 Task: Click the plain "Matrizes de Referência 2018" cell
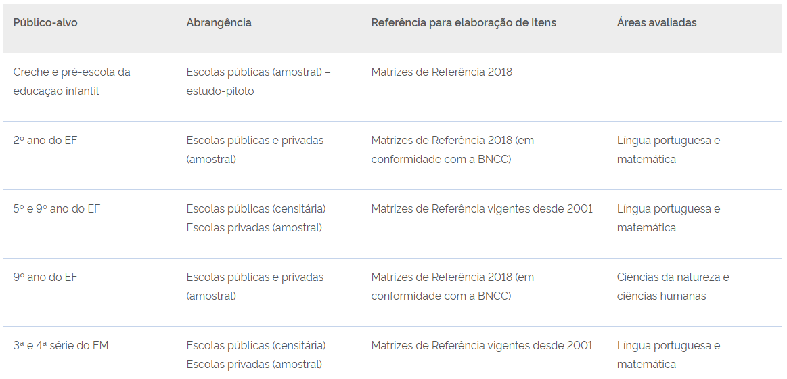point(441,72)
